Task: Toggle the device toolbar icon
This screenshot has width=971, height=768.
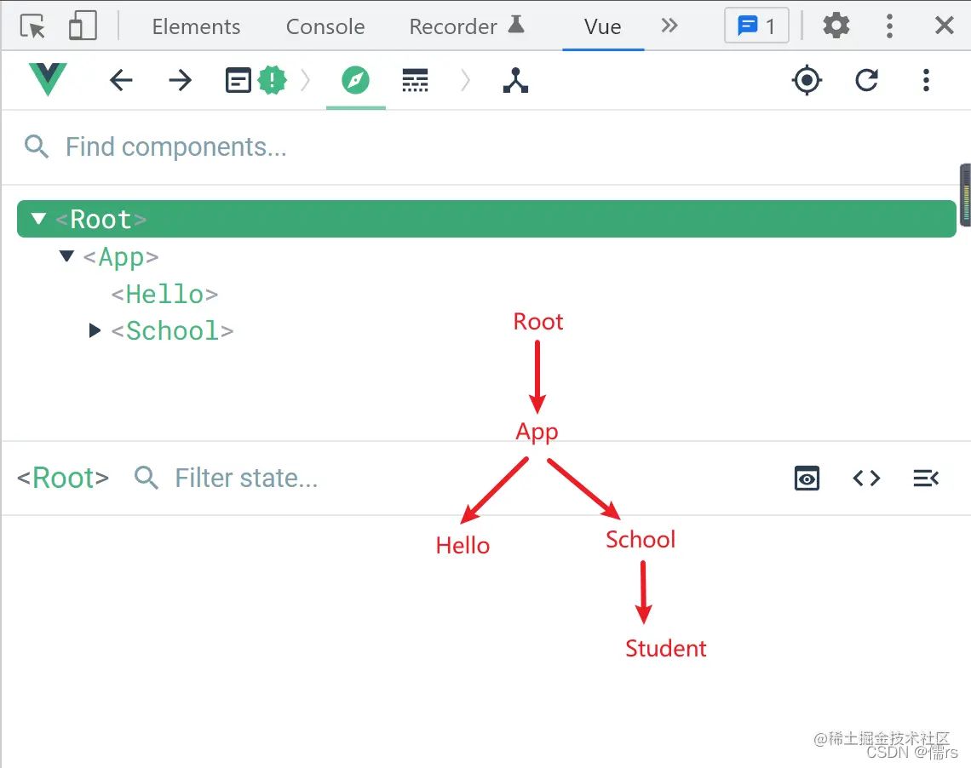Action: point(83,26)
